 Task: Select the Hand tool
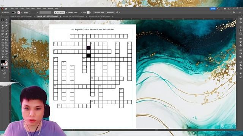[x=3, y=57]
